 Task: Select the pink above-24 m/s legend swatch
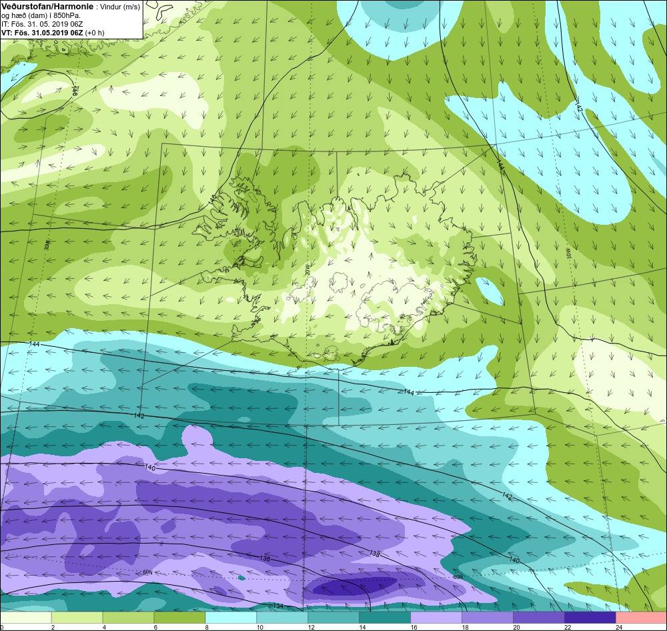point(642,618)
